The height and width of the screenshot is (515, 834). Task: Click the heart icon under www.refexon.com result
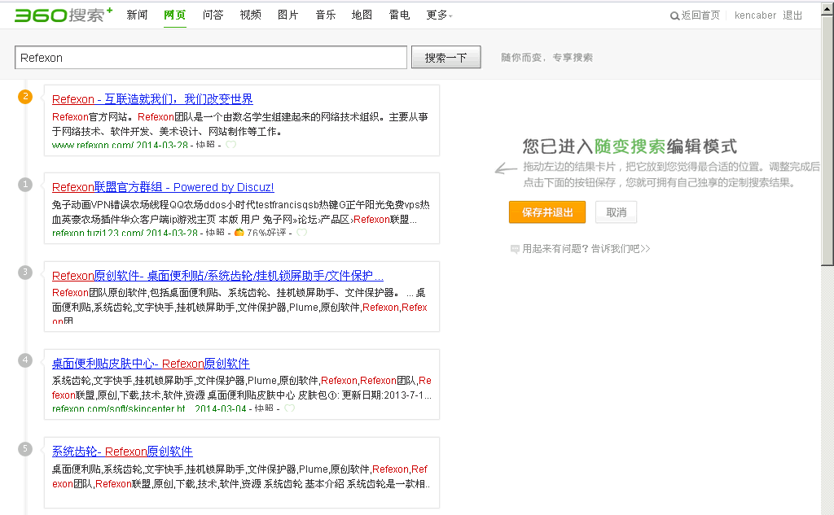click(x=230, y=145)
